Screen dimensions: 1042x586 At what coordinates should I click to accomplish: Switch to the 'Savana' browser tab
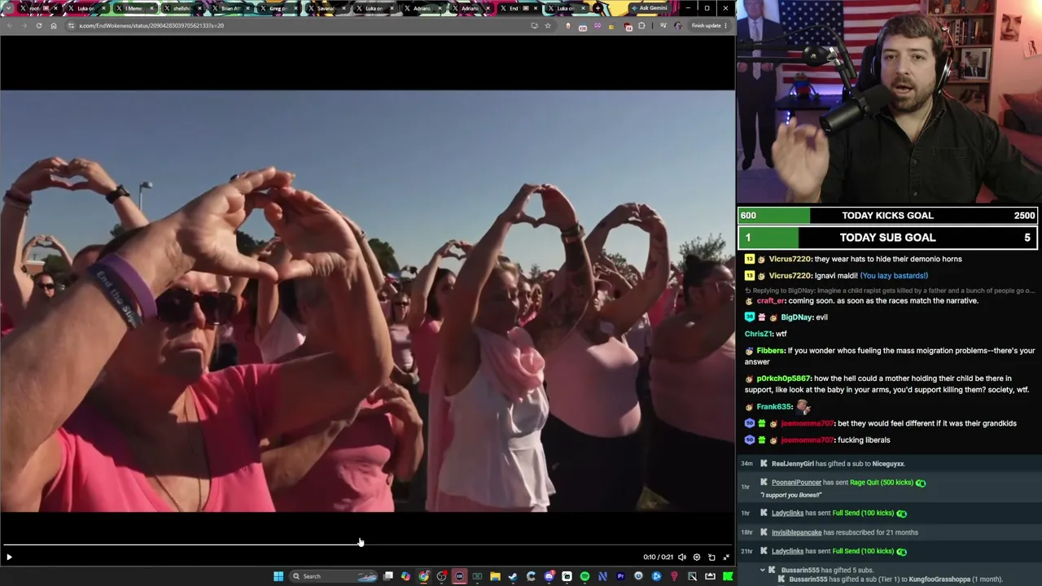pos(326,8)
